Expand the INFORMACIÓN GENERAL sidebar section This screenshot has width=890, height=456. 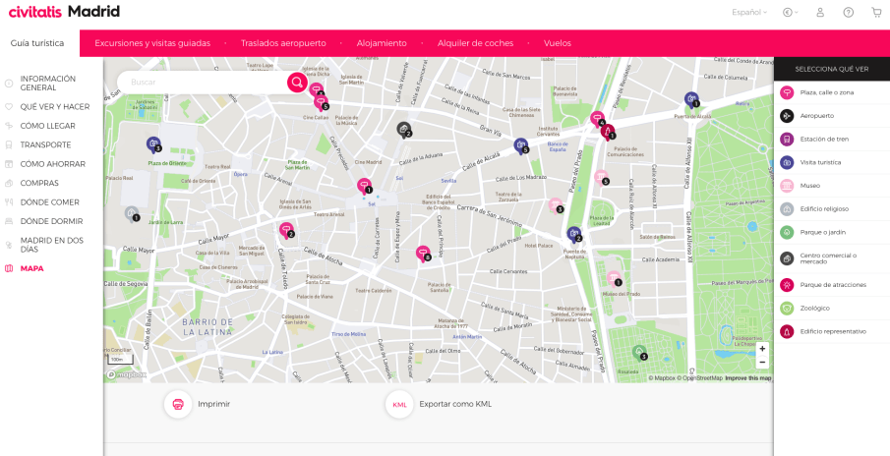pyautogui.click(x=47, y=84)
